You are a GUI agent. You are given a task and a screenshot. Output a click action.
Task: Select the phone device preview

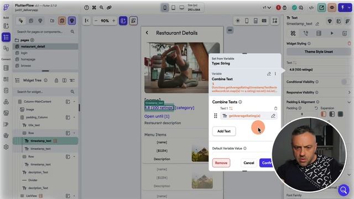point(165,8)
